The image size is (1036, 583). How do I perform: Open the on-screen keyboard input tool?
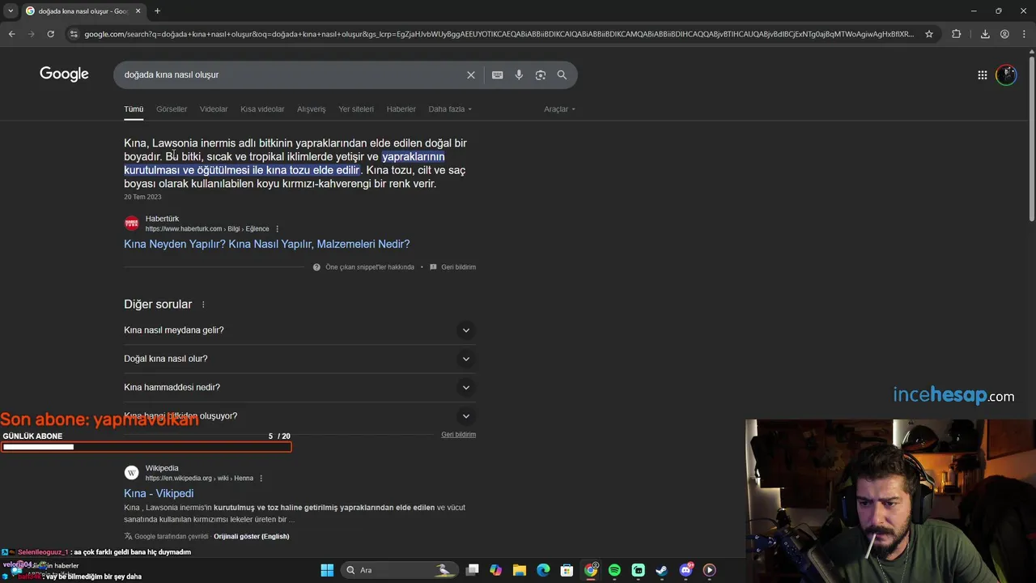coord(497,74)
